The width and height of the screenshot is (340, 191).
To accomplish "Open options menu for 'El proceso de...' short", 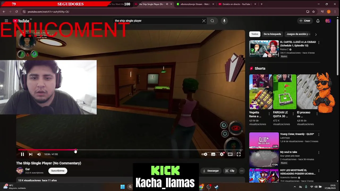I will (317, 114).
